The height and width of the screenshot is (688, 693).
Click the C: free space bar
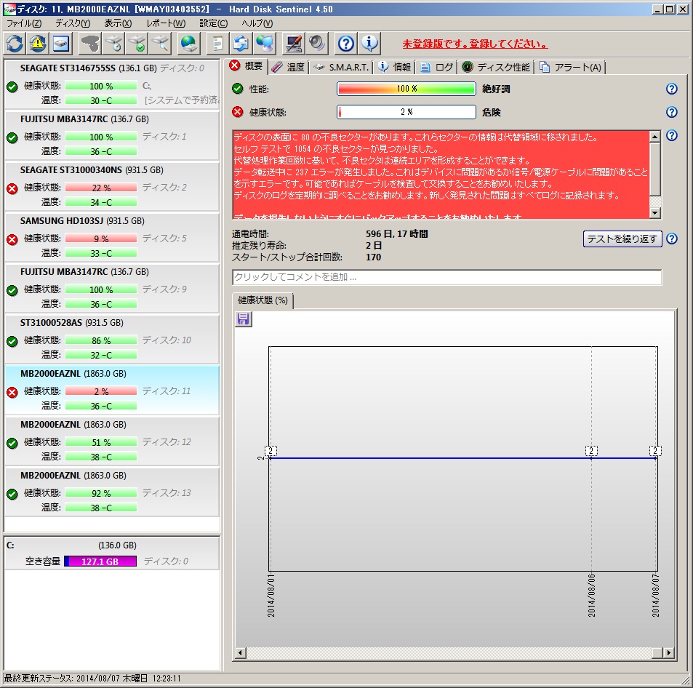pos(100,561)
